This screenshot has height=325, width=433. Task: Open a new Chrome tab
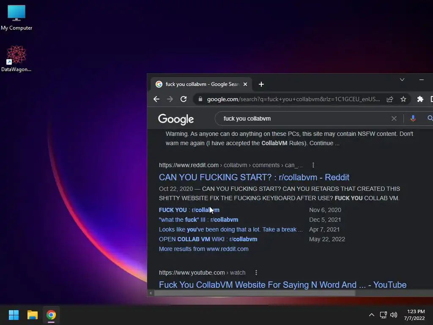(261, 84)
